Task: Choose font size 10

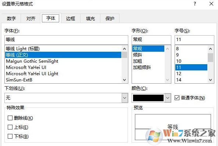Action: (191, 61)
